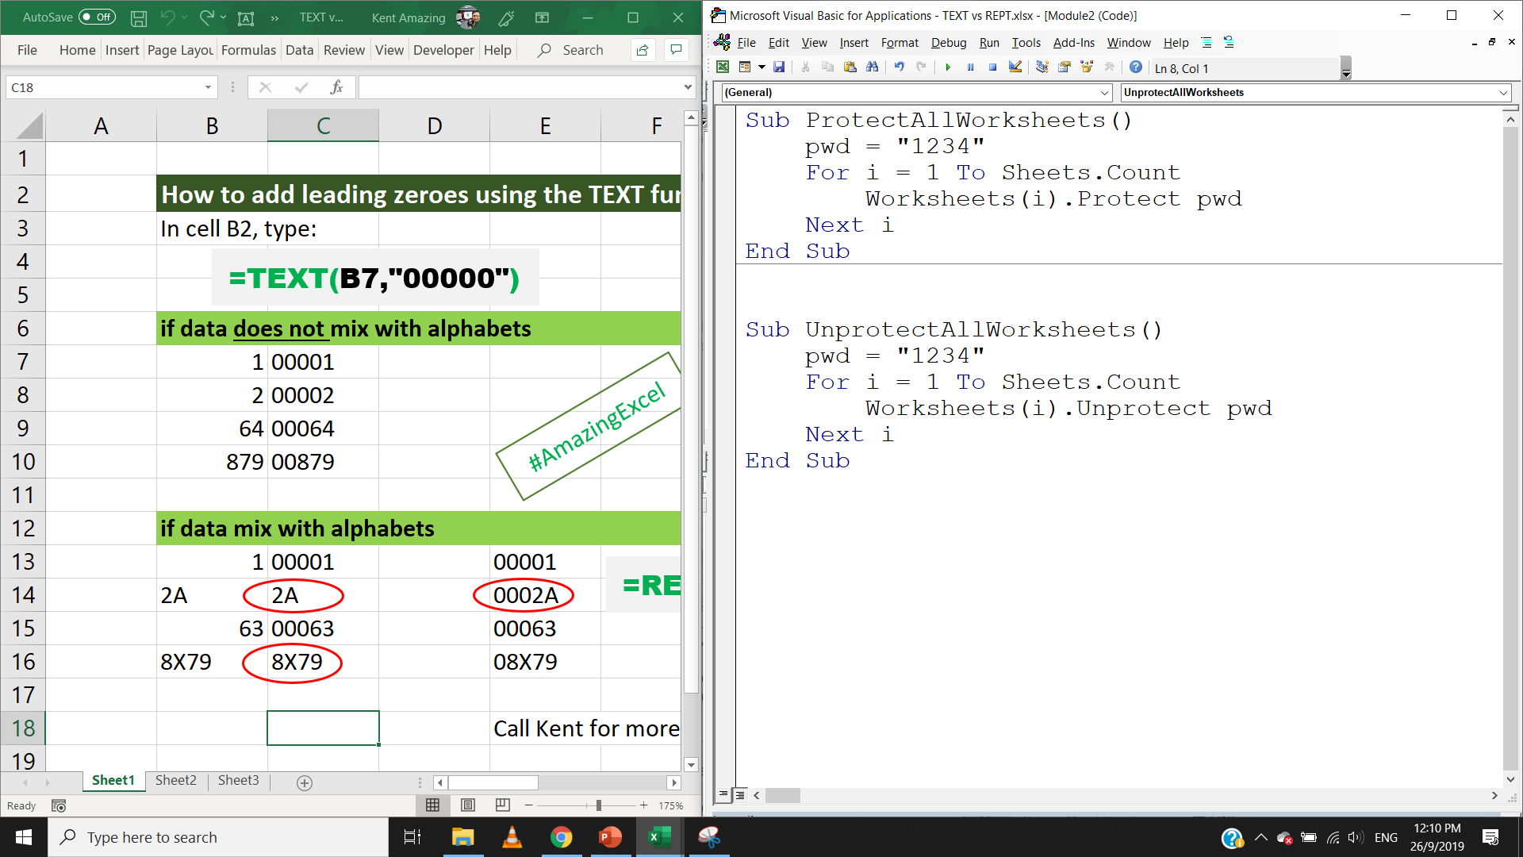This screenshot has height=857, width=1523.
Task: Select cell C14 containing 2A
Action: click(323, 595)
